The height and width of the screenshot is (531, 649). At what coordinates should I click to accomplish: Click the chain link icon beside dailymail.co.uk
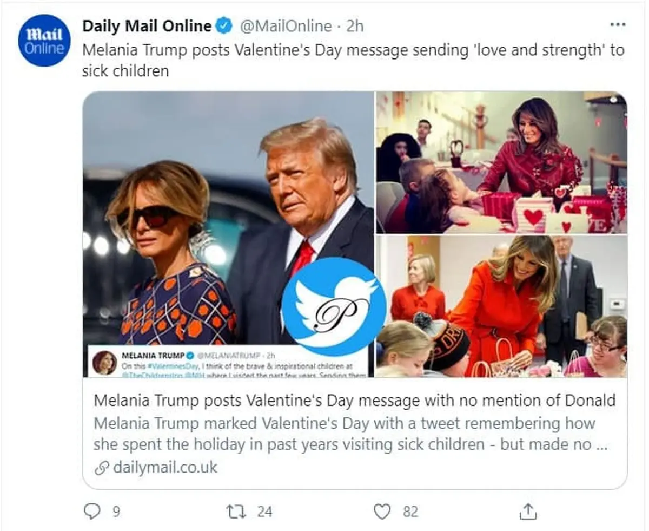101,468
